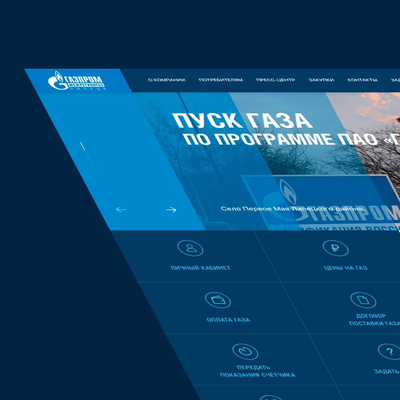The height and width of the screenshot is (400, 400).
Task: Open the ОПЛАТА ГАЗА link
Action: [x=229, y=320]
